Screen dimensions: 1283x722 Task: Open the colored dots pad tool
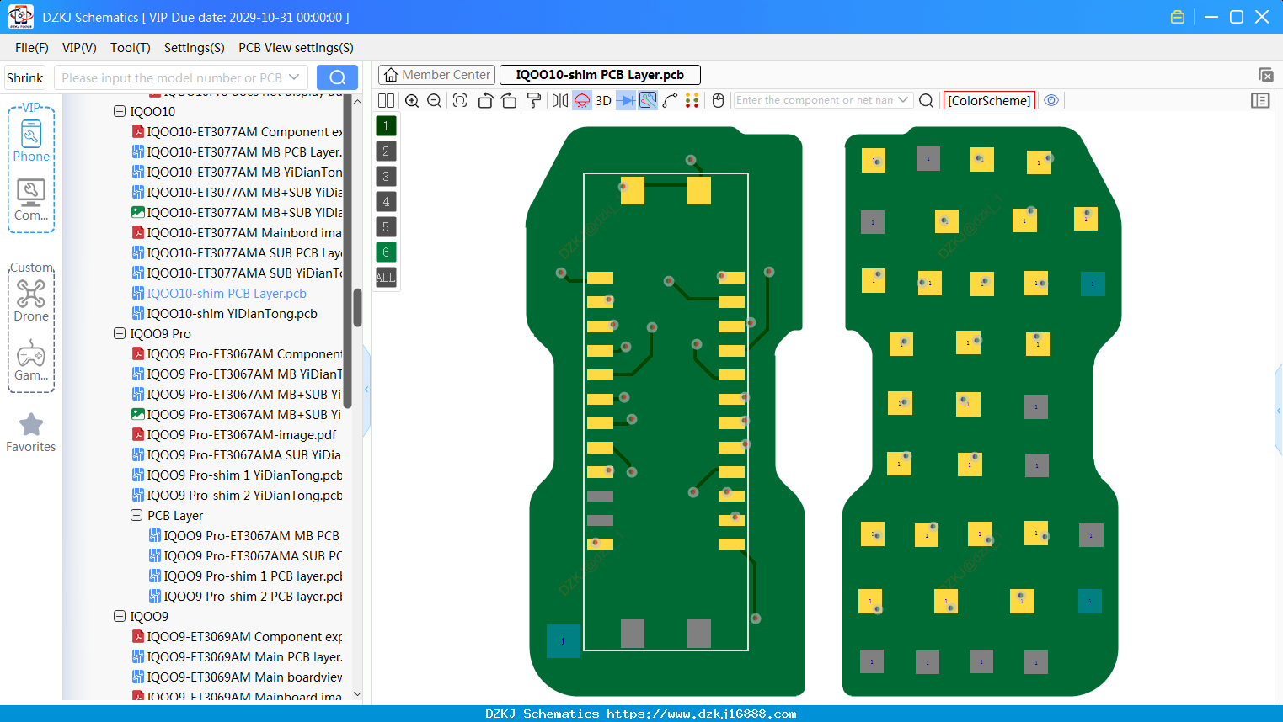click(x=692, y=100)
